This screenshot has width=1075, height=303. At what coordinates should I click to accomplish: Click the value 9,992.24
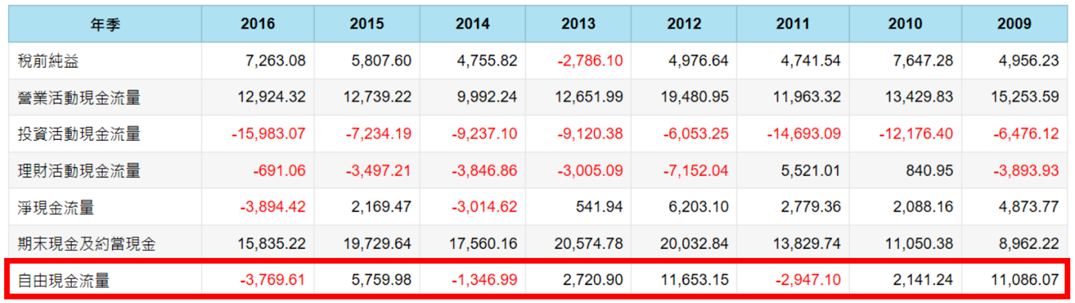click(x=487, y=97)
